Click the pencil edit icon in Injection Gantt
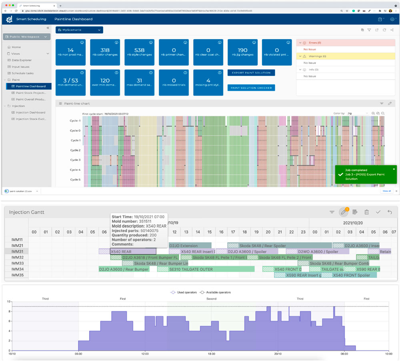Viewport: 400px width, 362px height. 344,212
